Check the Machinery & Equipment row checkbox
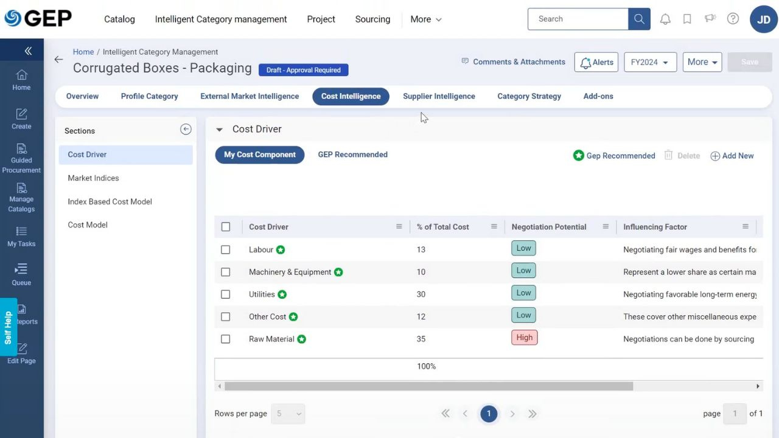779x438 pixels. (x=226, y=272)
